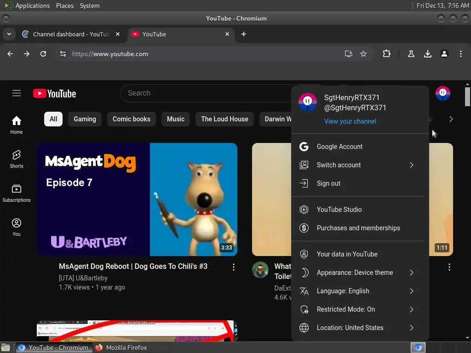Go back in browser history
This screenshot has height=353, width=471.
(10, 54)
